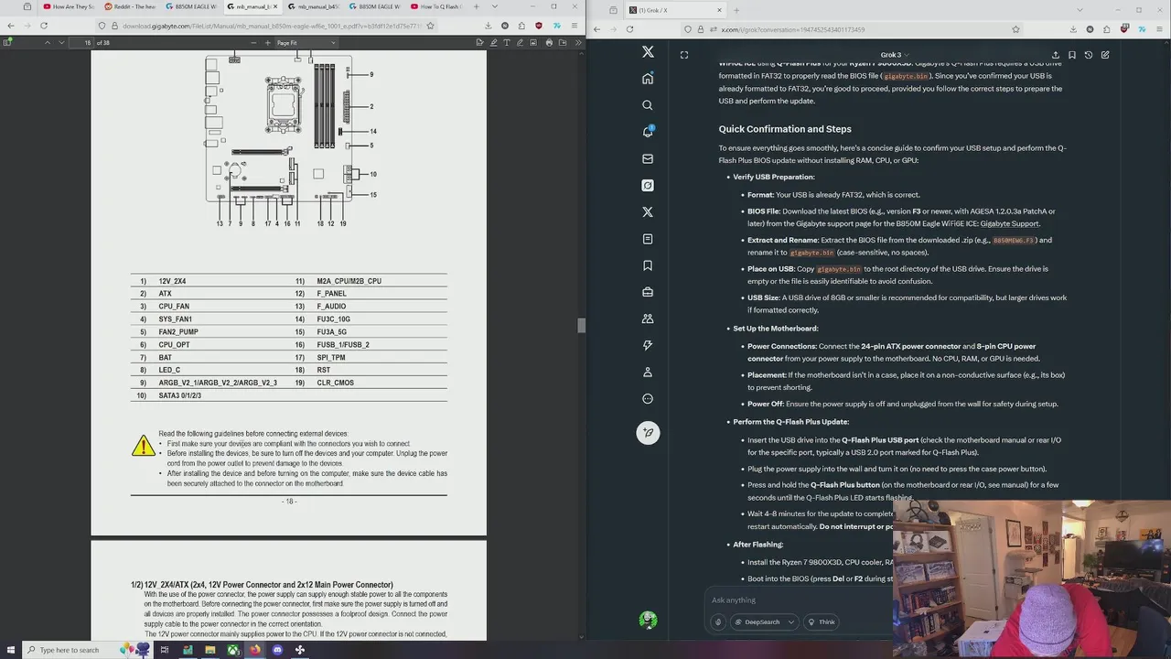The width and height of the screenshot is (1171, 659).
Task: Close the active mb_manual tab
Action: pos(276,6)
